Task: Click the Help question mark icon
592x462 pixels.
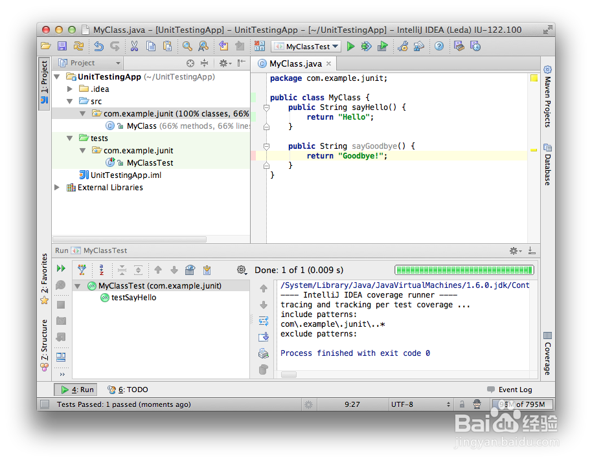Action: pyautogui.click(x=440, y=46)
